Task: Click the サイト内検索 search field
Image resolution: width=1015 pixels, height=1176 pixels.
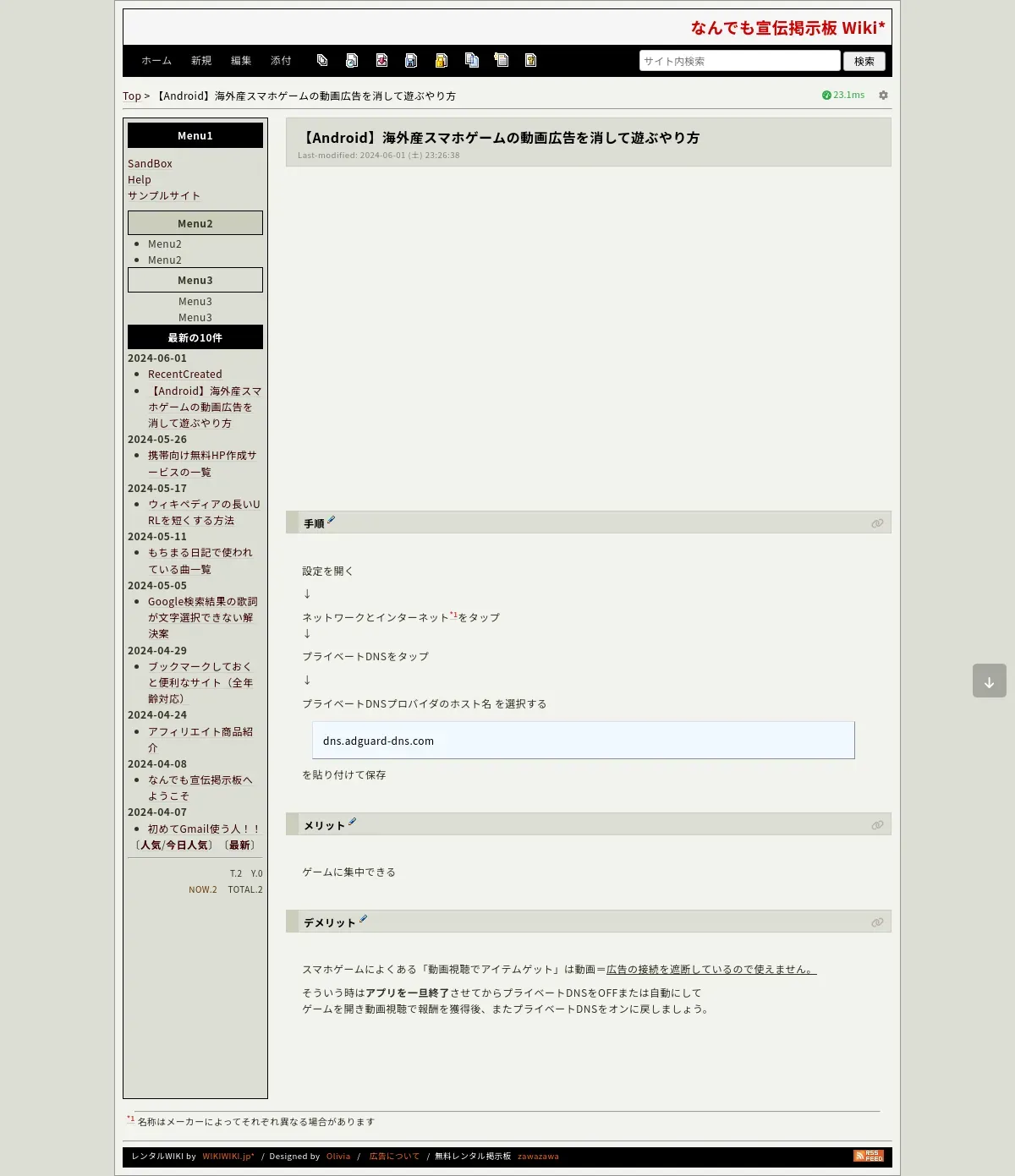Action: (740, 61)
